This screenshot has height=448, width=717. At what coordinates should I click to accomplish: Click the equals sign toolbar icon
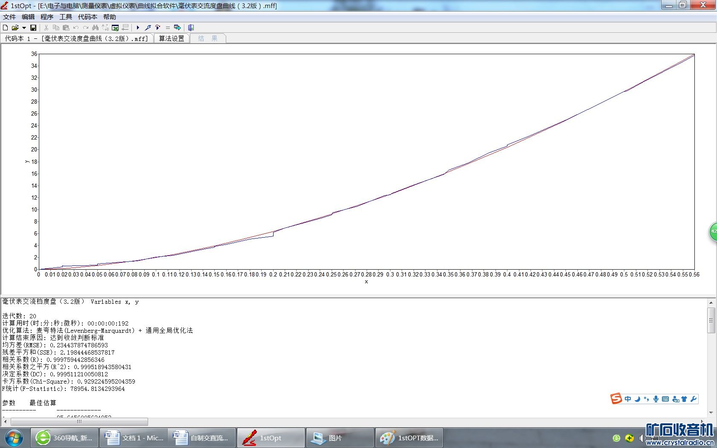[168, 28]
